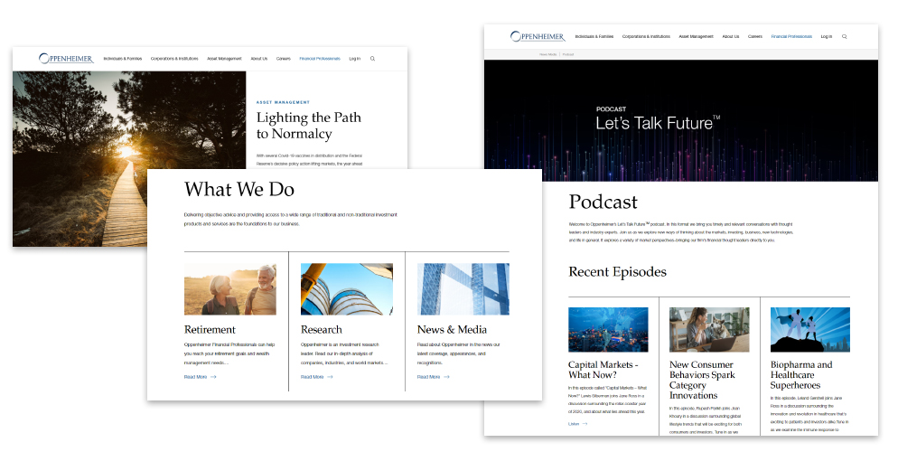
Task: Open Corporations & Institutions on Podcast page
Action: click(x=646, y=37)
